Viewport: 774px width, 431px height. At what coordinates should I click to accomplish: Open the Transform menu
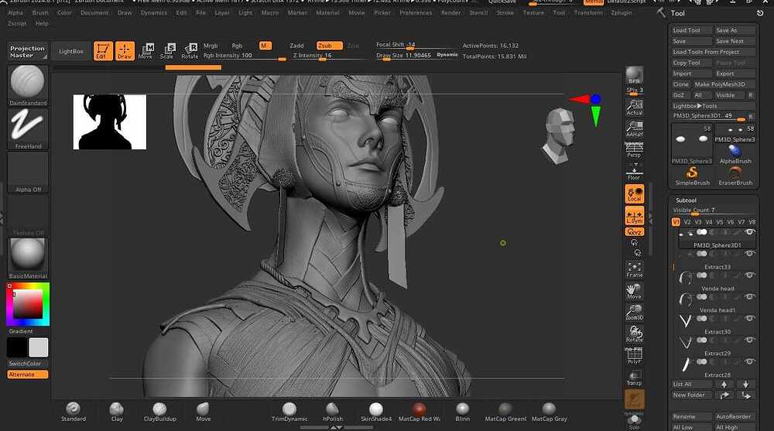click(x=588, y=12)
